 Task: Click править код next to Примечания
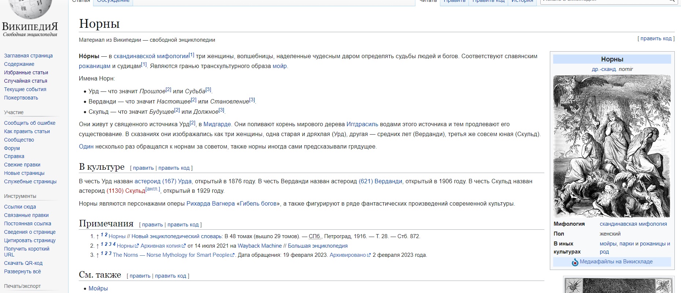pyautogui.click(x=183, y=225)
